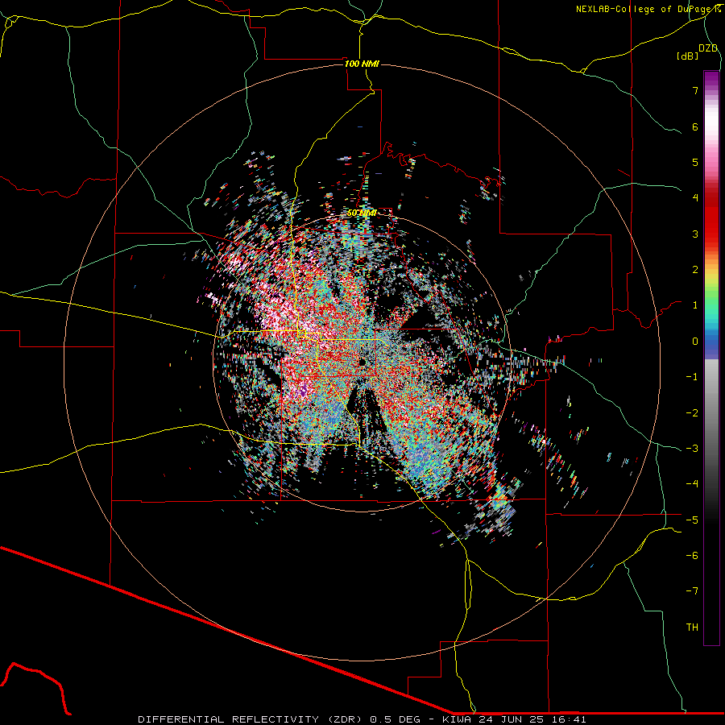Click the -2 value on color scale
725x725 pixels.
692,413
